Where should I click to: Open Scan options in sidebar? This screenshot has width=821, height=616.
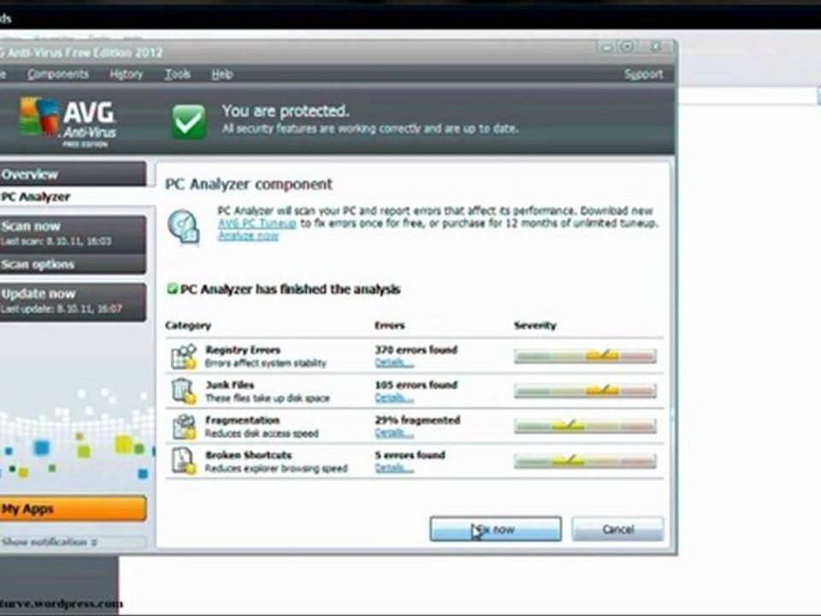[73, 264]
